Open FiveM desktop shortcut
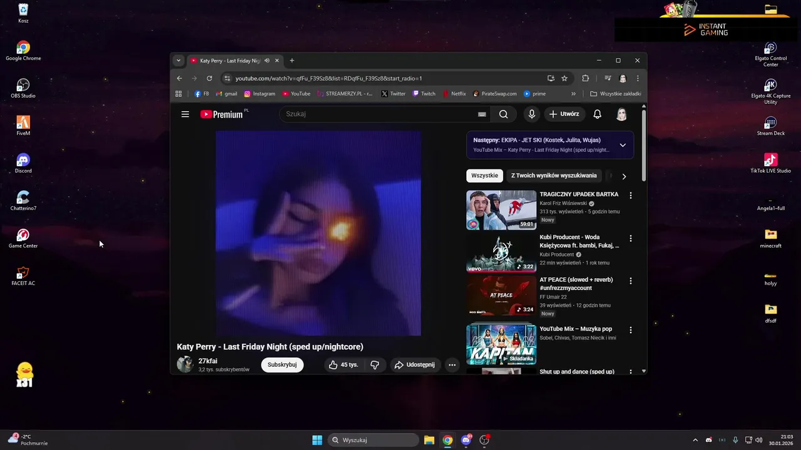 23,126
